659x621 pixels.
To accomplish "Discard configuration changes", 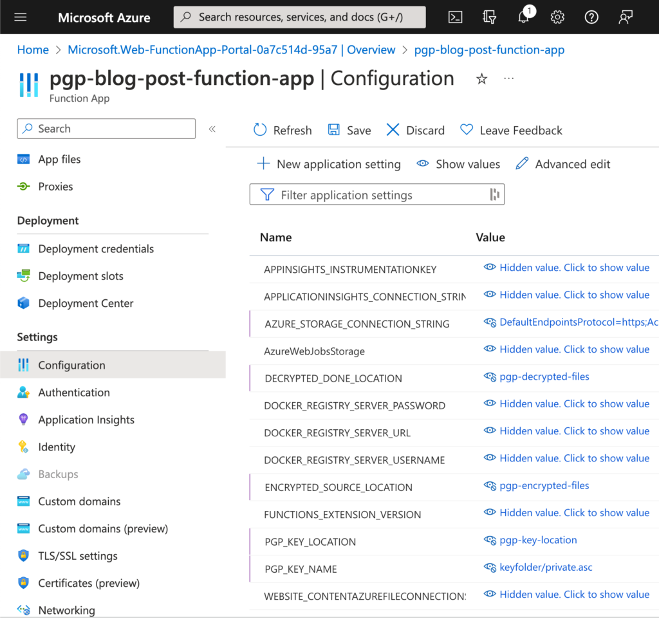I will click(x=415, y=130).
